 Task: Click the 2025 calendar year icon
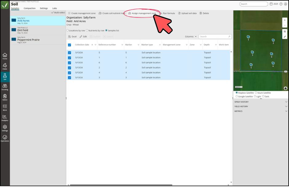[x=274, y=4]
